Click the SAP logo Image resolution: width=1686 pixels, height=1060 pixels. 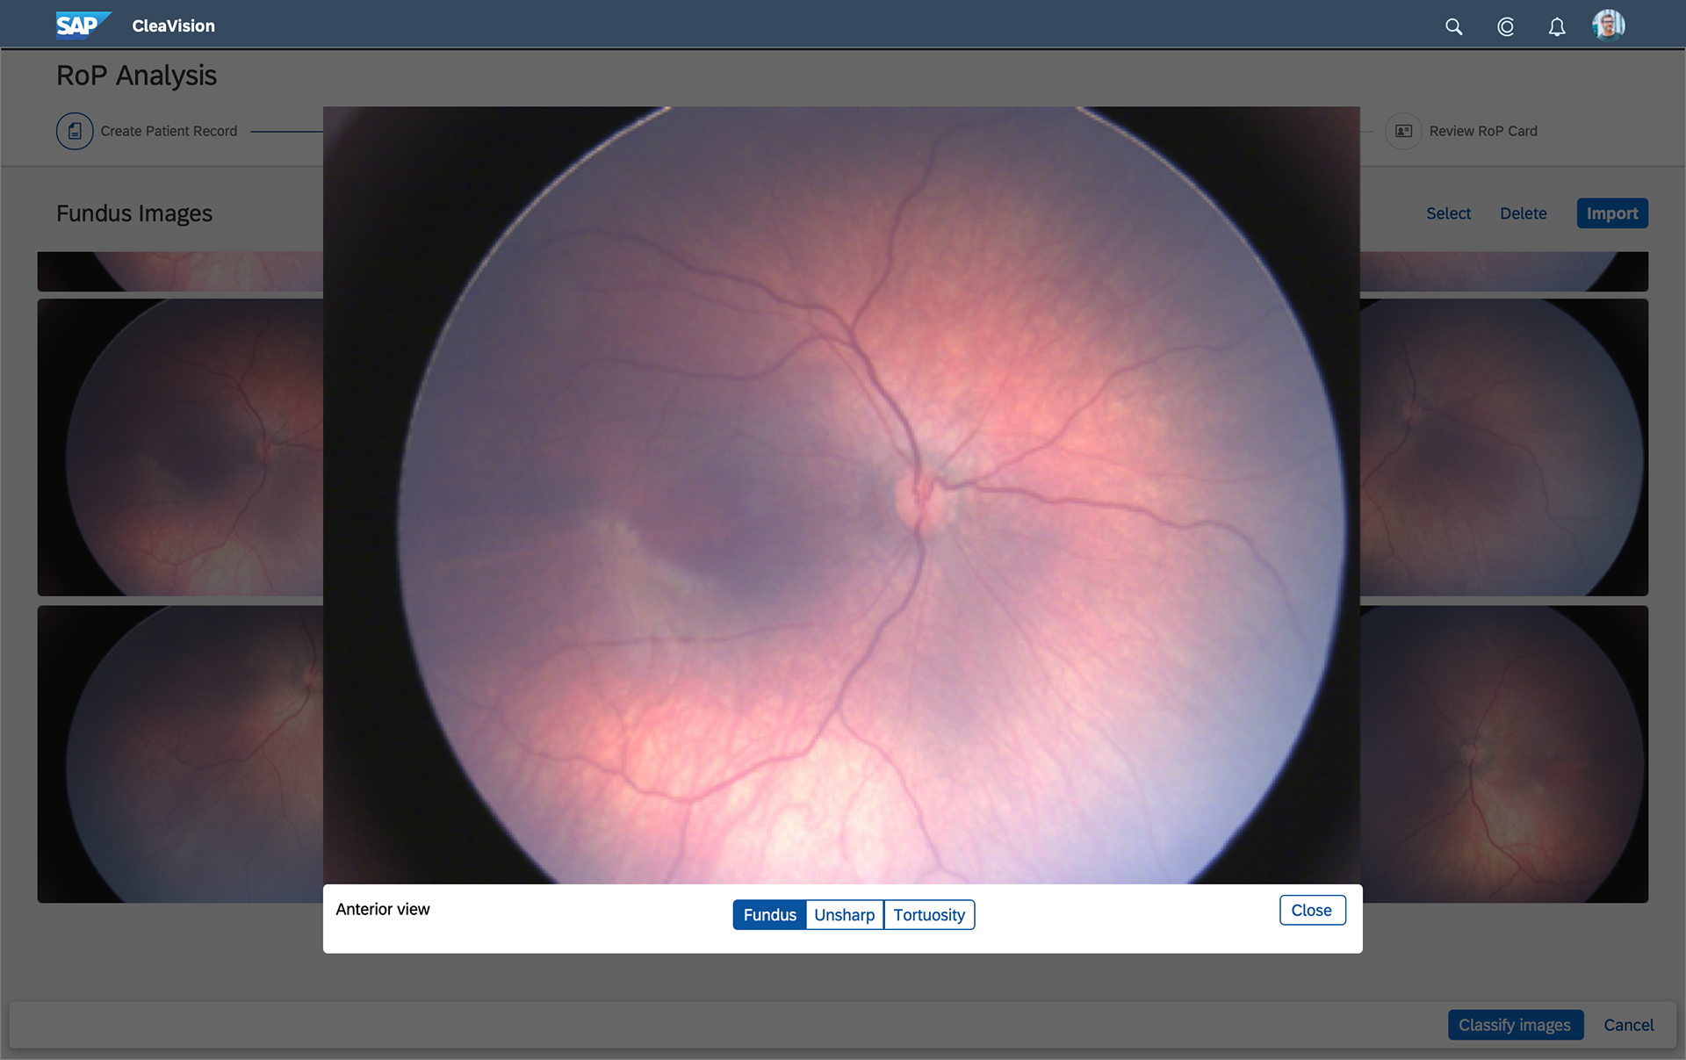[x=83, y=25]
